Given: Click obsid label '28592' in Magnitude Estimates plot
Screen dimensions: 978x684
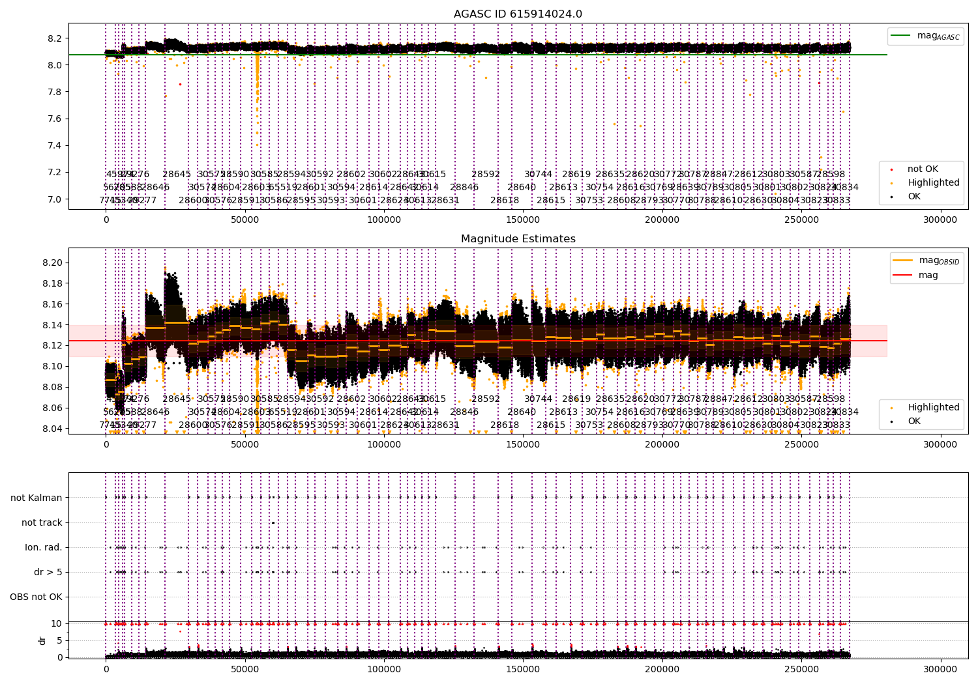Looking at the screenshot, I should pos(486,399).
